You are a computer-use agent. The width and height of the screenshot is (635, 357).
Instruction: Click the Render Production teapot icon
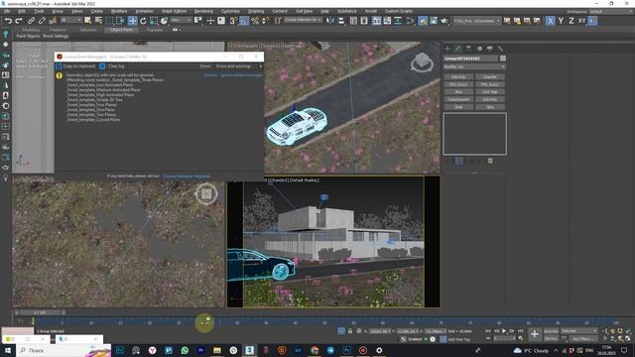point(444,21)
